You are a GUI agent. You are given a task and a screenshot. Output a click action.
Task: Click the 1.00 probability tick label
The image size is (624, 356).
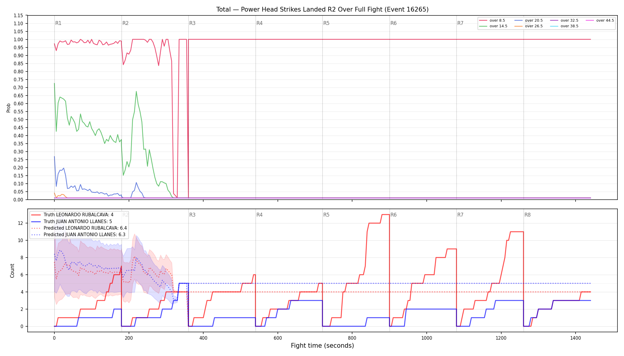click(18, 40)
